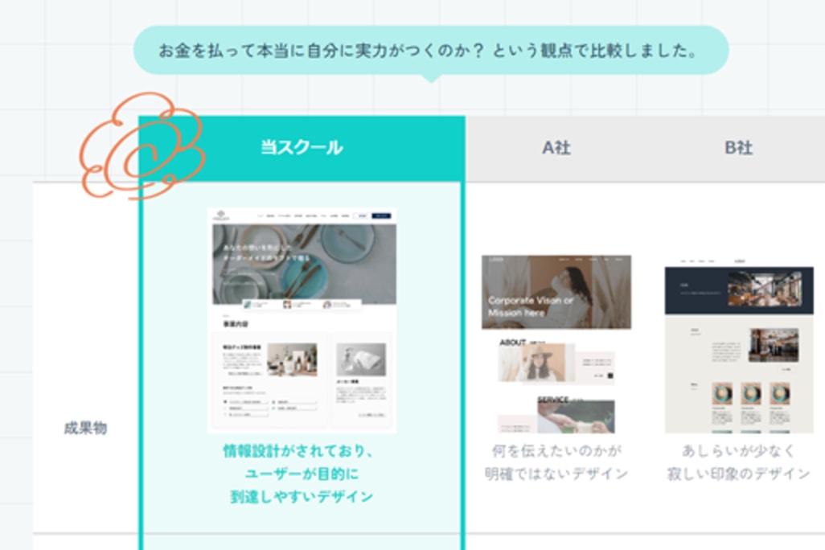Click the B社 dark navy hero section
This screenshot has width=825, height=550.
738,288
